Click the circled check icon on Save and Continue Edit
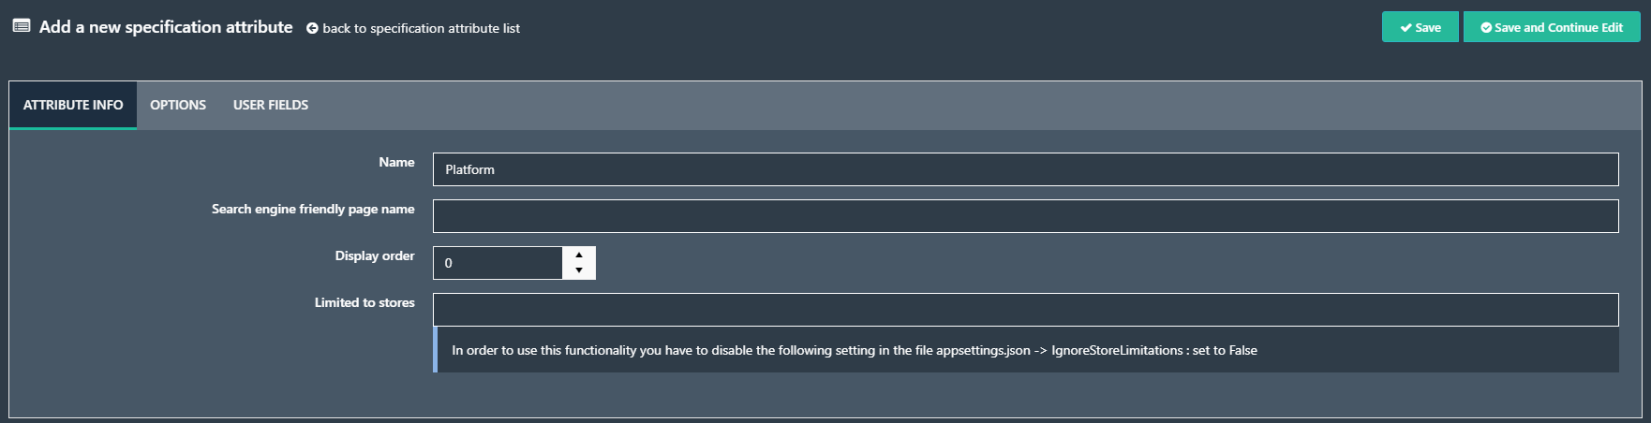Image resolution: width=1651 pixels, height=423 pixels. [x=1486, y=28]
